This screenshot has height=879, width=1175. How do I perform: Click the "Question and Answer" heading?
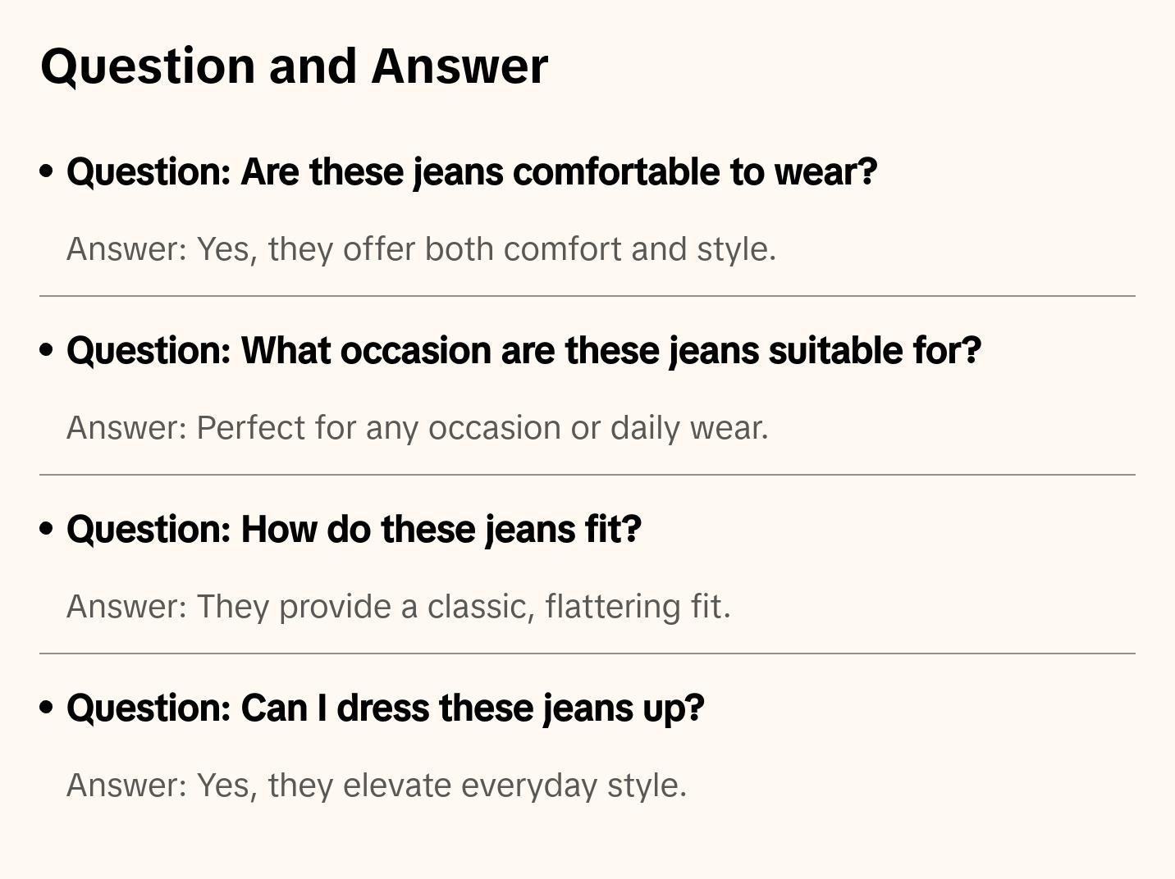coord(294,66)
